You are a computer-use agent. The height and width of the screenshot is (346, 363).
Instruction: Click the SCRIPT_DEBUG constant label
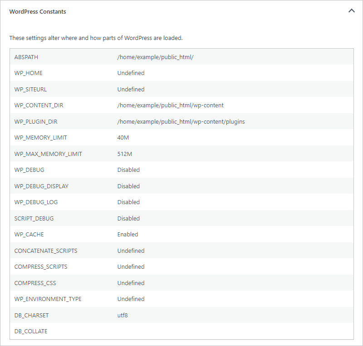coord(34,218)
